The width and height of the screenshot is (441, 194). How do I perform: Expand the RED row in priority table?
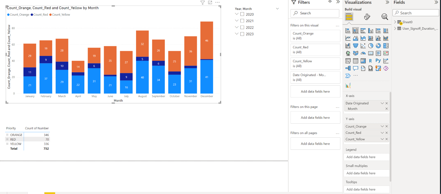coord(7,139)
